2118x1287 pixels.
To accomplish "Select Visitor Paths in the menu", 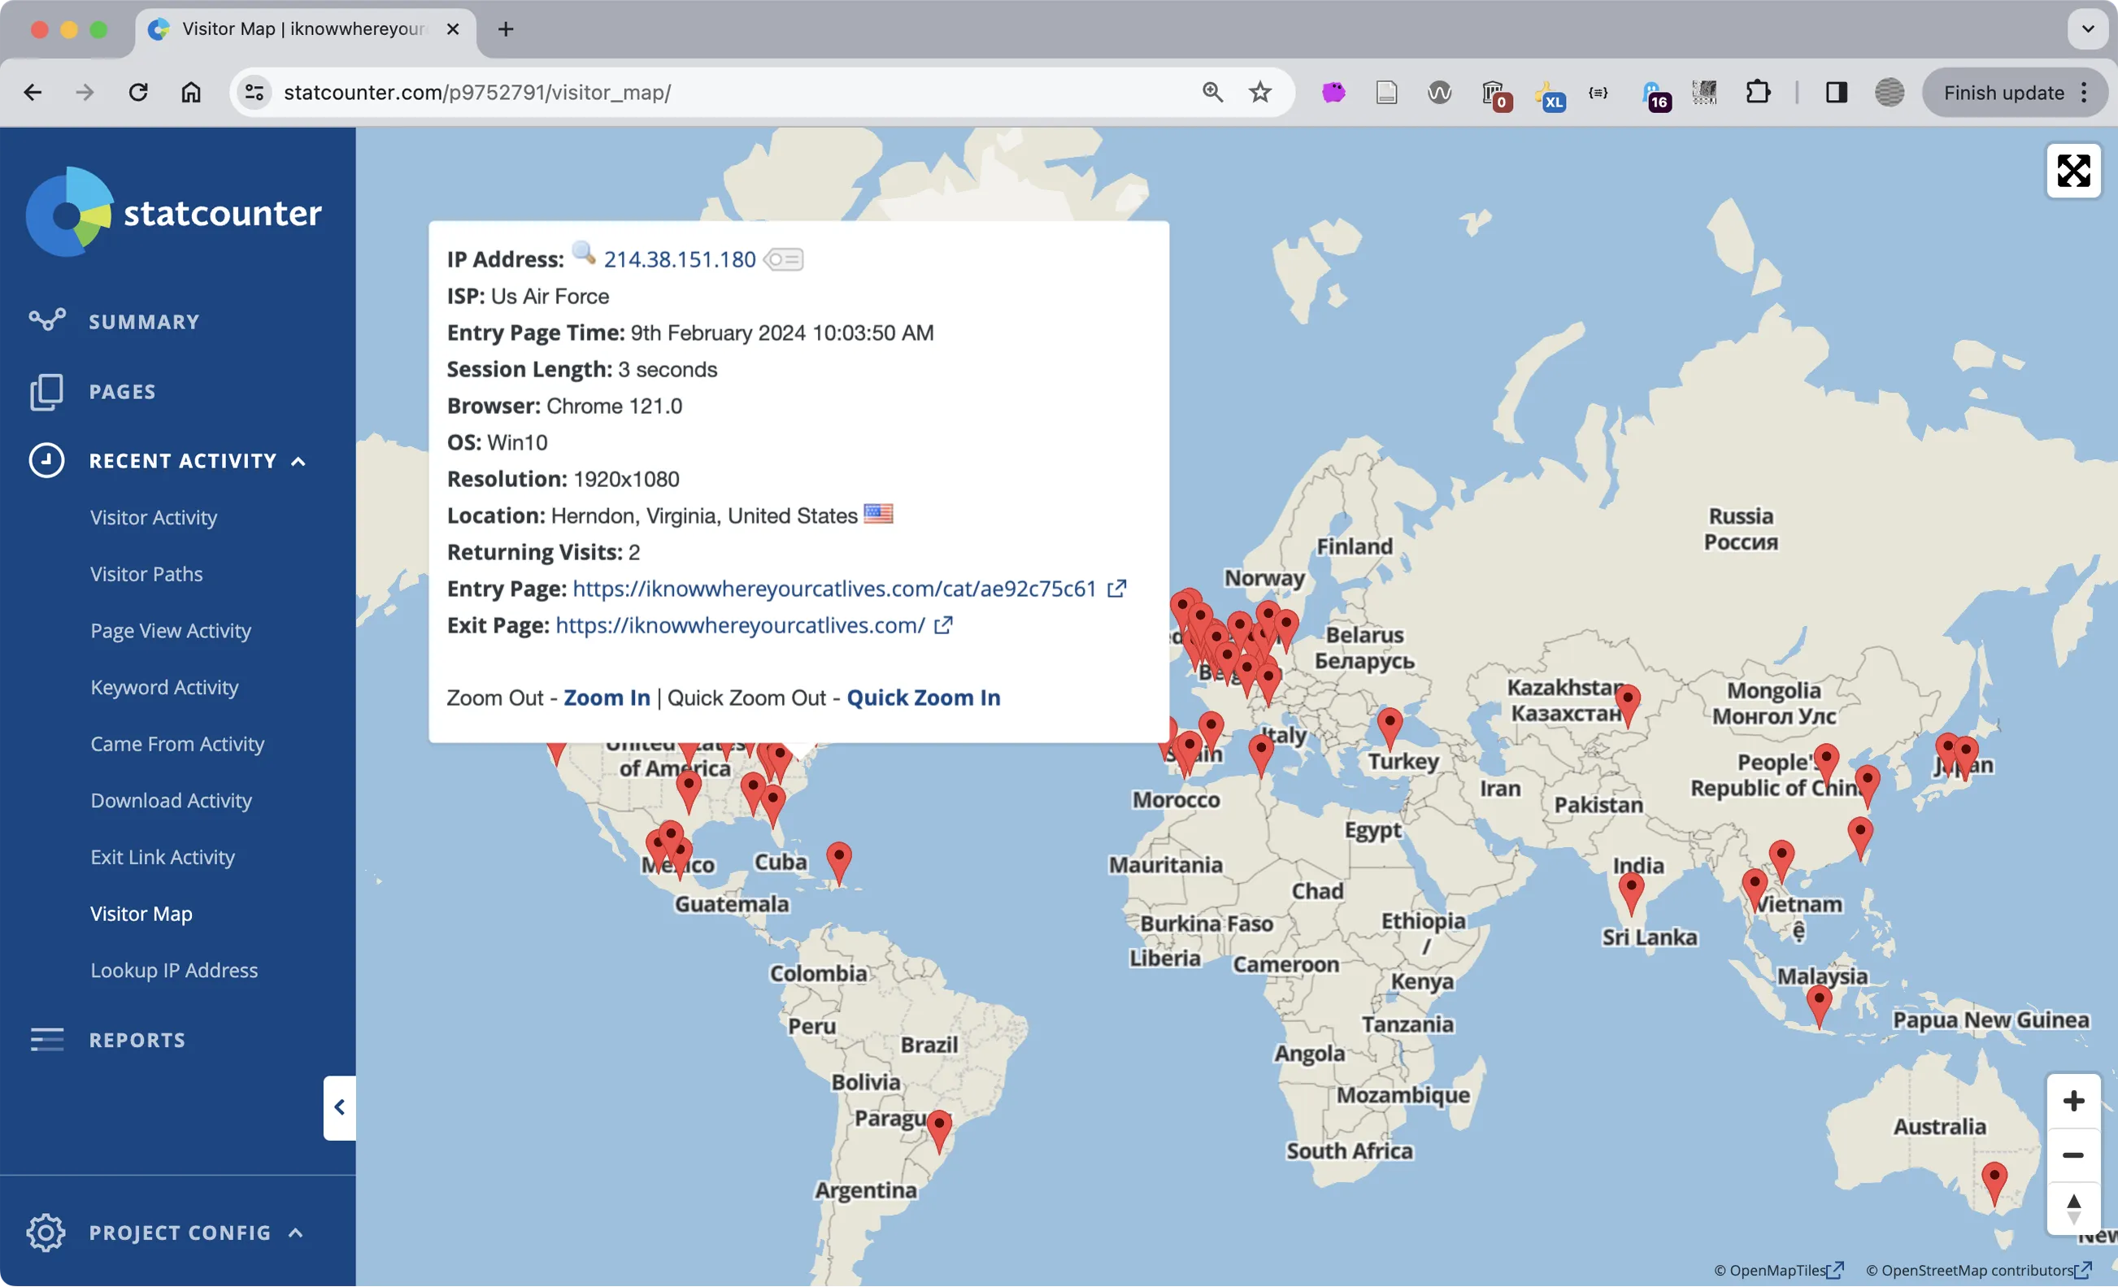I will coord(146,573).
